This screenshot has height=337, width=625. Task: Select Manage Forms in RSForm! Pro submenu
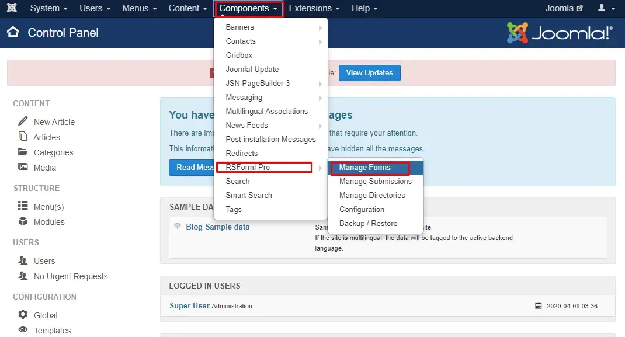[x=364, y=167]
